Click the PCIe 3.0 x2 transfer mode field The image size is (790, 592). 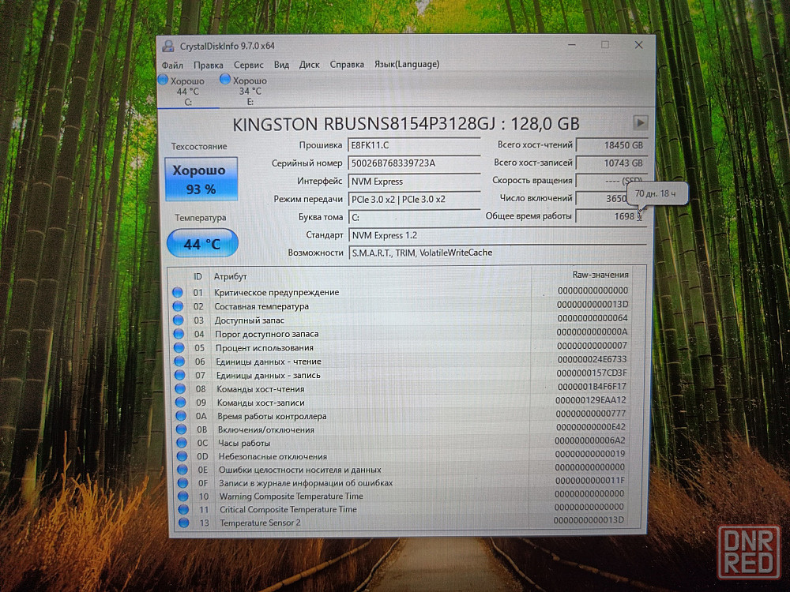point(414,200)
